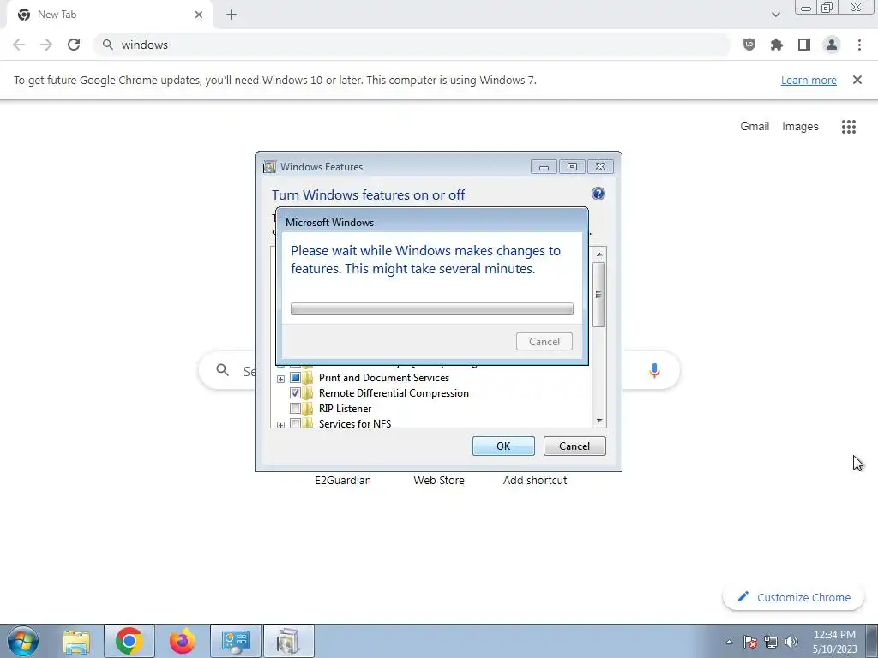Click Cancel in the Windows Features dialog
Screen dimensions: 878x658
574,446
